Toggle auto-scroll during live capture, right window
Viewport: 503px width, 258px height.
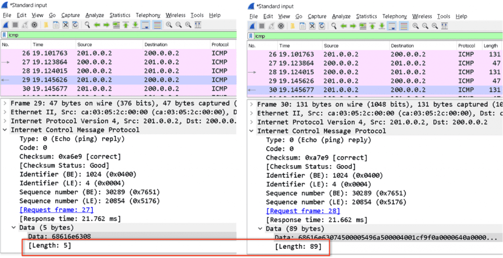pos(391,26)
